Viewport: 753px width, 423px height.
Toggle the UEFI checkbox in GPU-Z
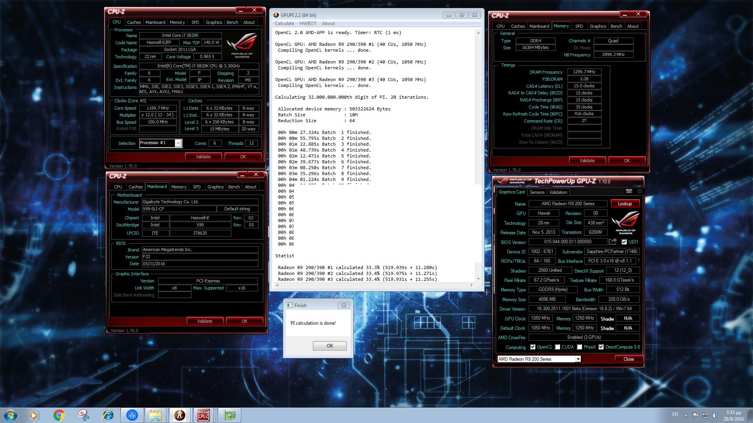coord(624,242)
